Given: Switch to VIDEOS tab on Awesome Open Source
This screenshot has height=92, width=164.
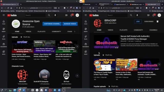Looking at the screenshot, I should (28, 31).
